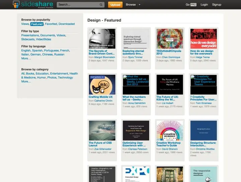
Task: View author Margot Bloomstein's profile
Action: (104, 57)
